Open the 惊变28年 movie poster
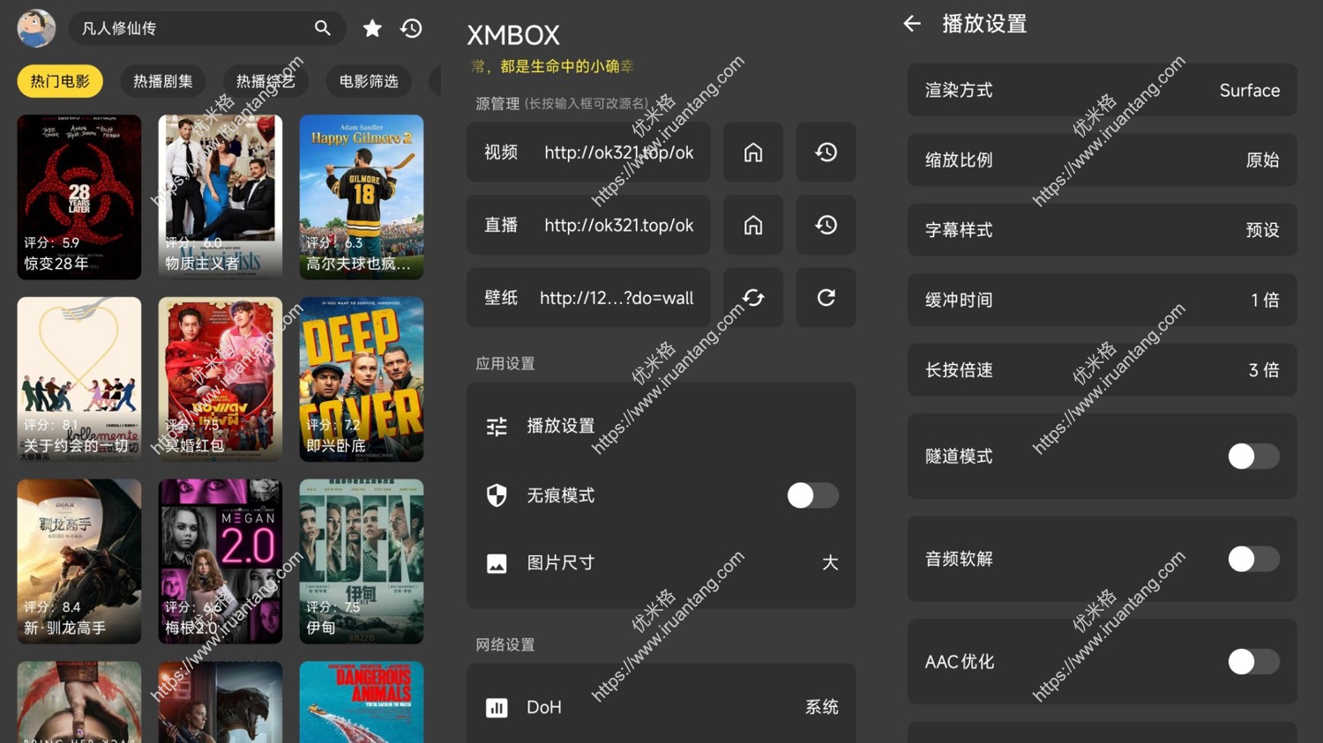The image size is (1323, 743). (x=78, y=197)
